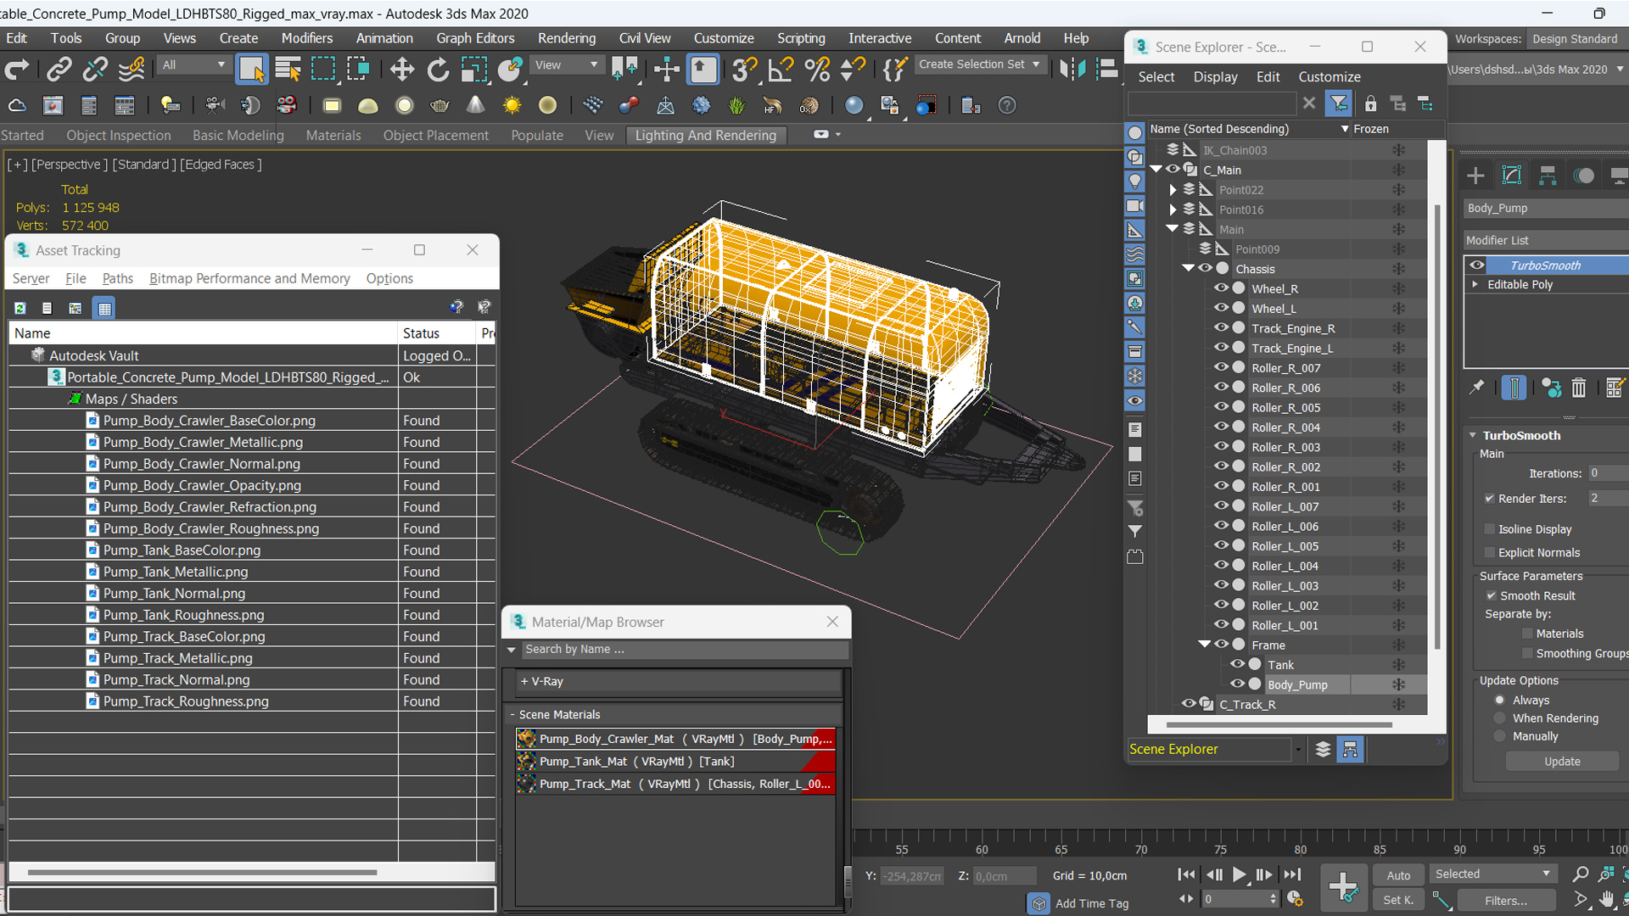Viewport: 1629px width, 916px height.
Task: Click the cone primitive icon
Action: 475,106
